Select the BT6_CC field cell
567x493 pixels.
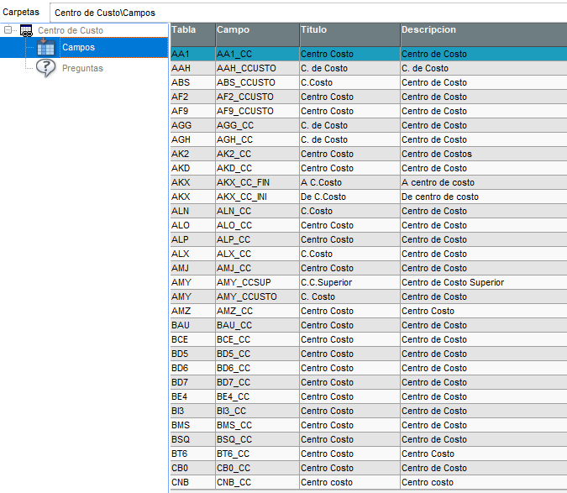click(x=258, y=454)
